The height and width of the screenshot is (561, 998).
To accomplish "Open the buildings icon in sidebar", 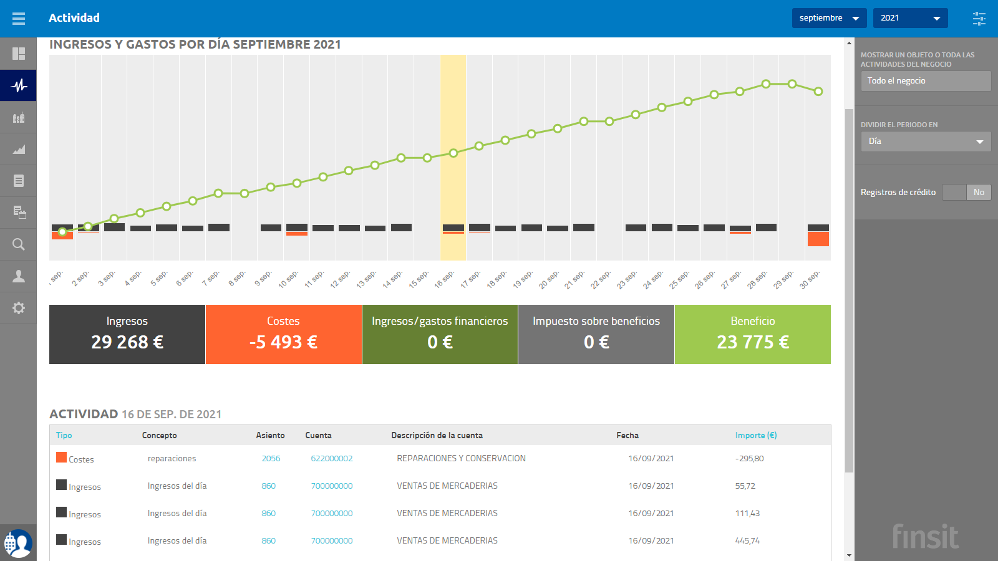I will click(19, 117).
